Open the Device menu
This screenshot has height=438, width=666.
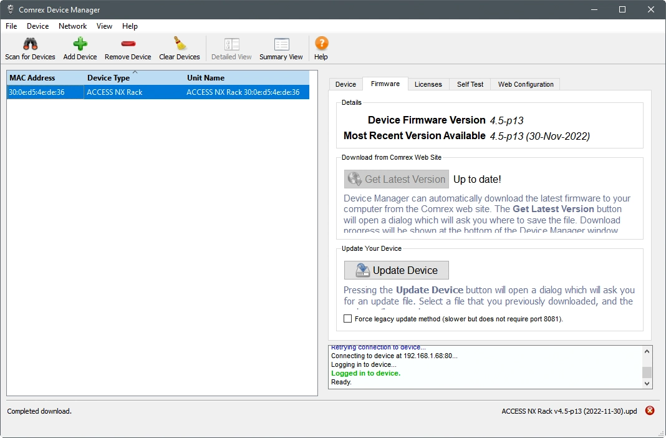(x=38, y=26)
